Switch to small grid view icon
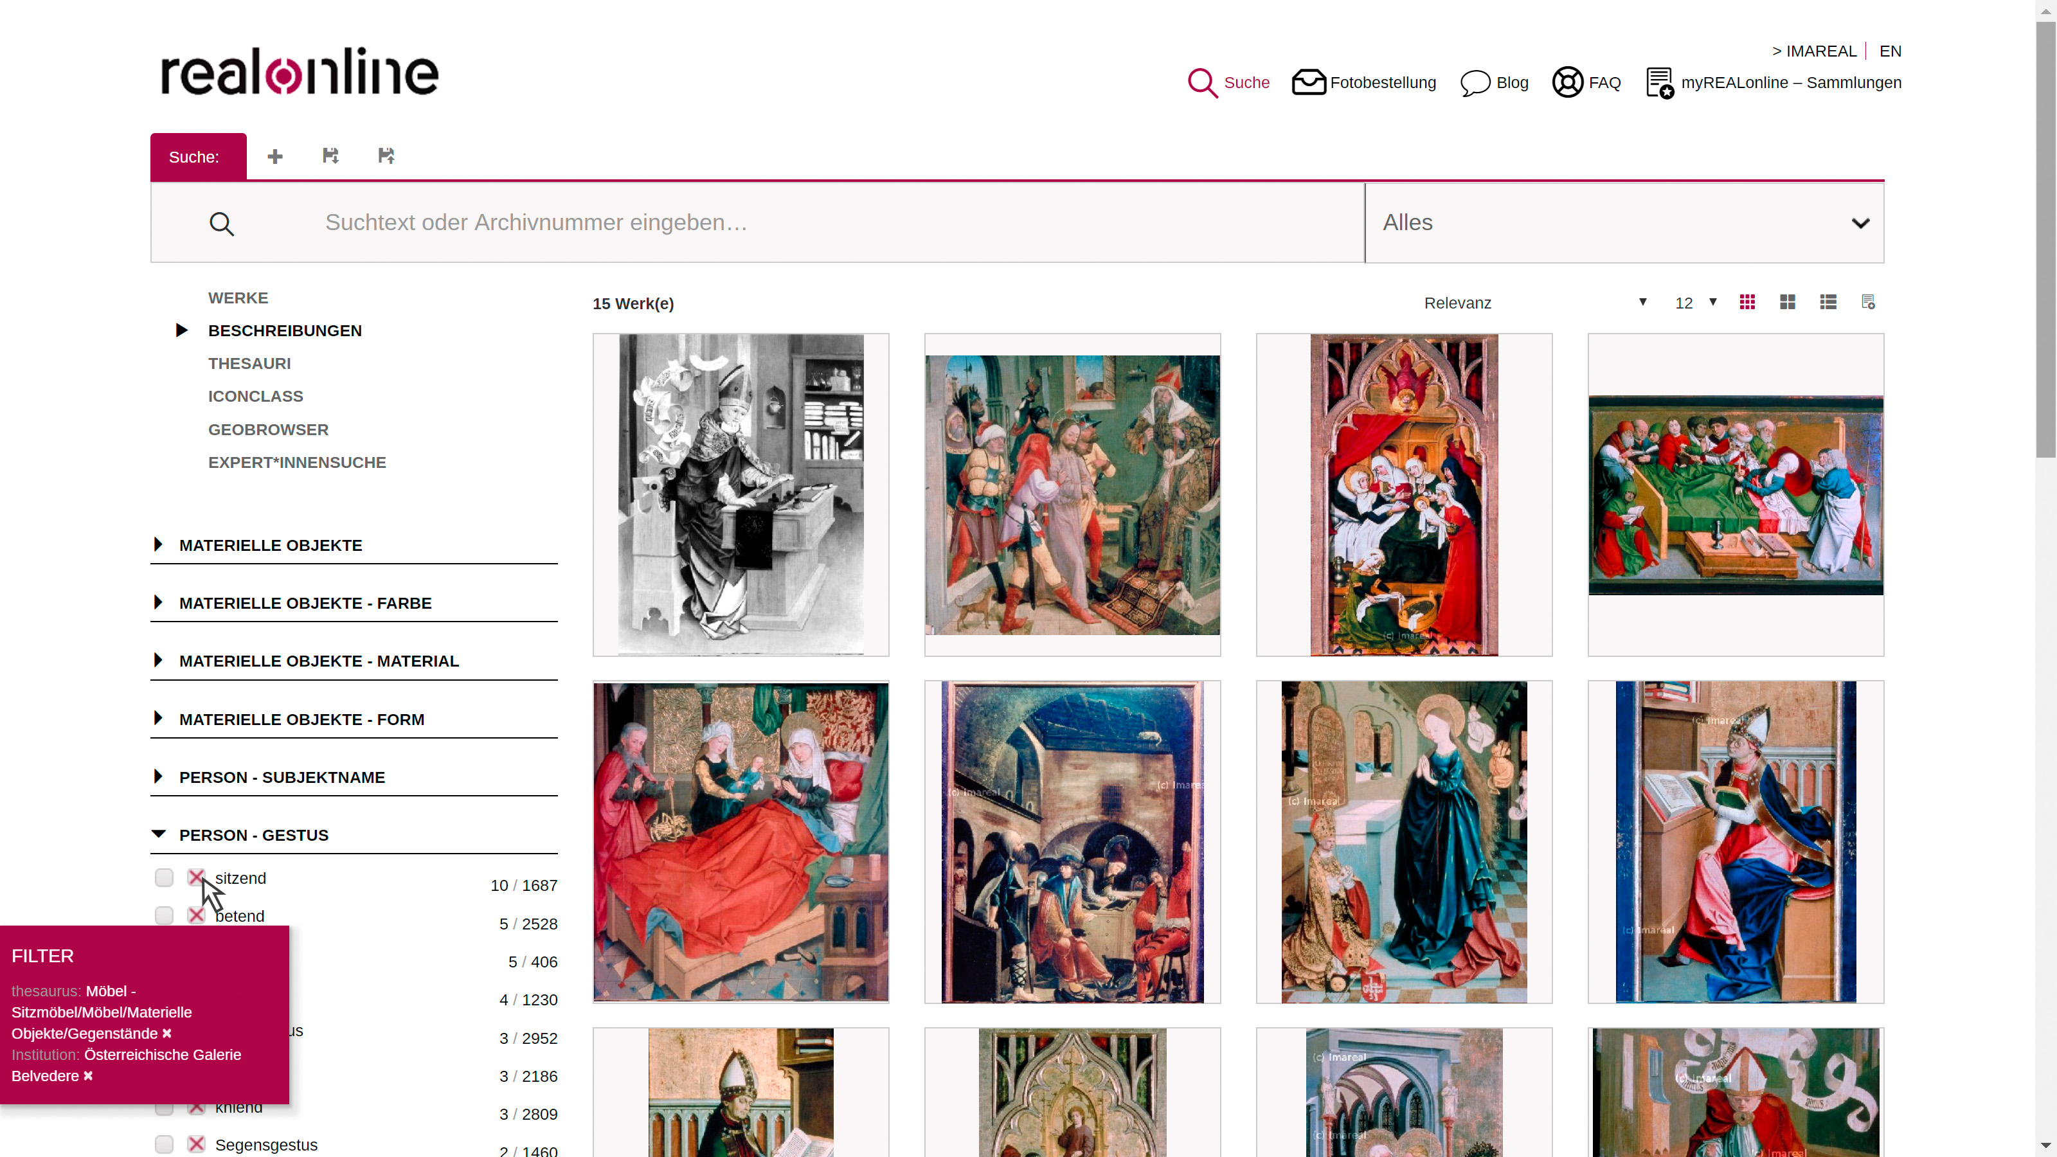2057x1157 pixels. [1747, 303]
